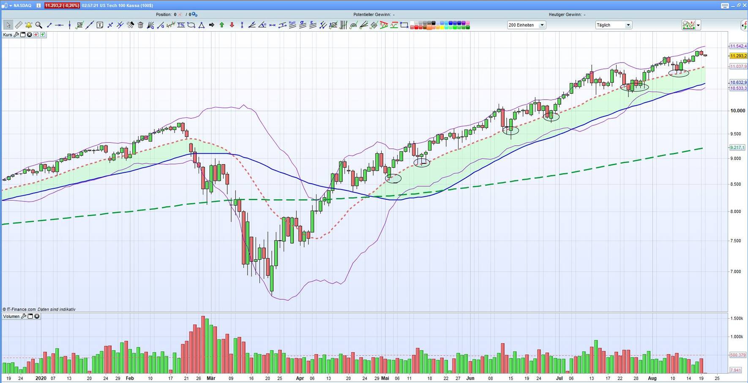This screenshot has width=748, height=383.
Task: Select the triangle drawing tool
Action: tap(202, 25)
